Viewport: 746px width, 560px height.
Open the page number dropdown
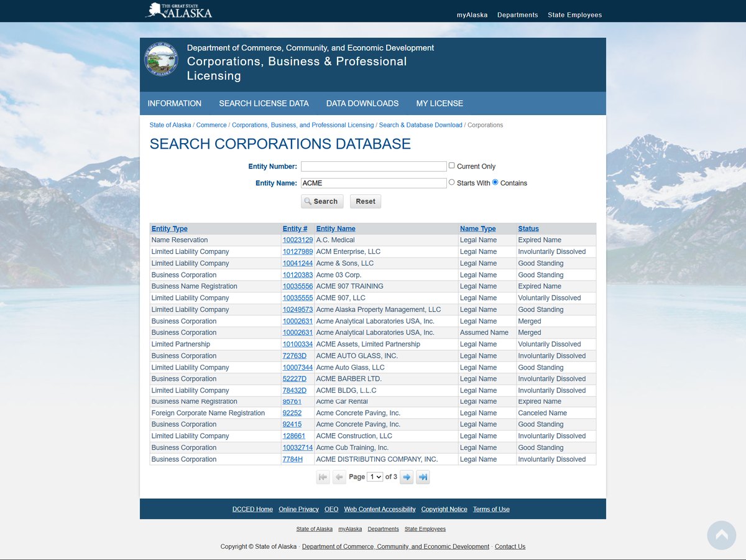point(375,477)
